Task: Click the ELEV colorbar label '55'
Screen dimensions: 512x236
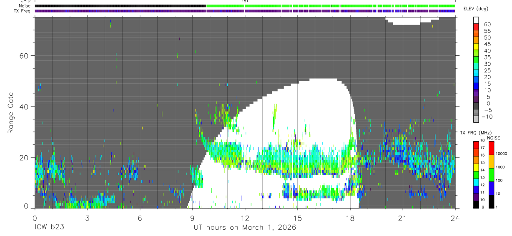Action: (487, 31)
